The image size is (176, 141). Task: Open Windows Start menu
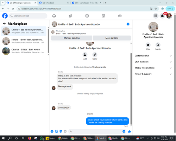pos(3,138)
